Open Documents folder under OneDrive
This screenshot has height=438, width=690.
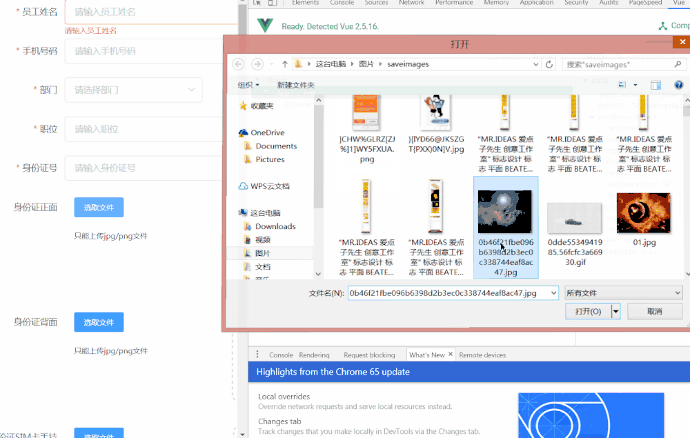pos(270,146)
